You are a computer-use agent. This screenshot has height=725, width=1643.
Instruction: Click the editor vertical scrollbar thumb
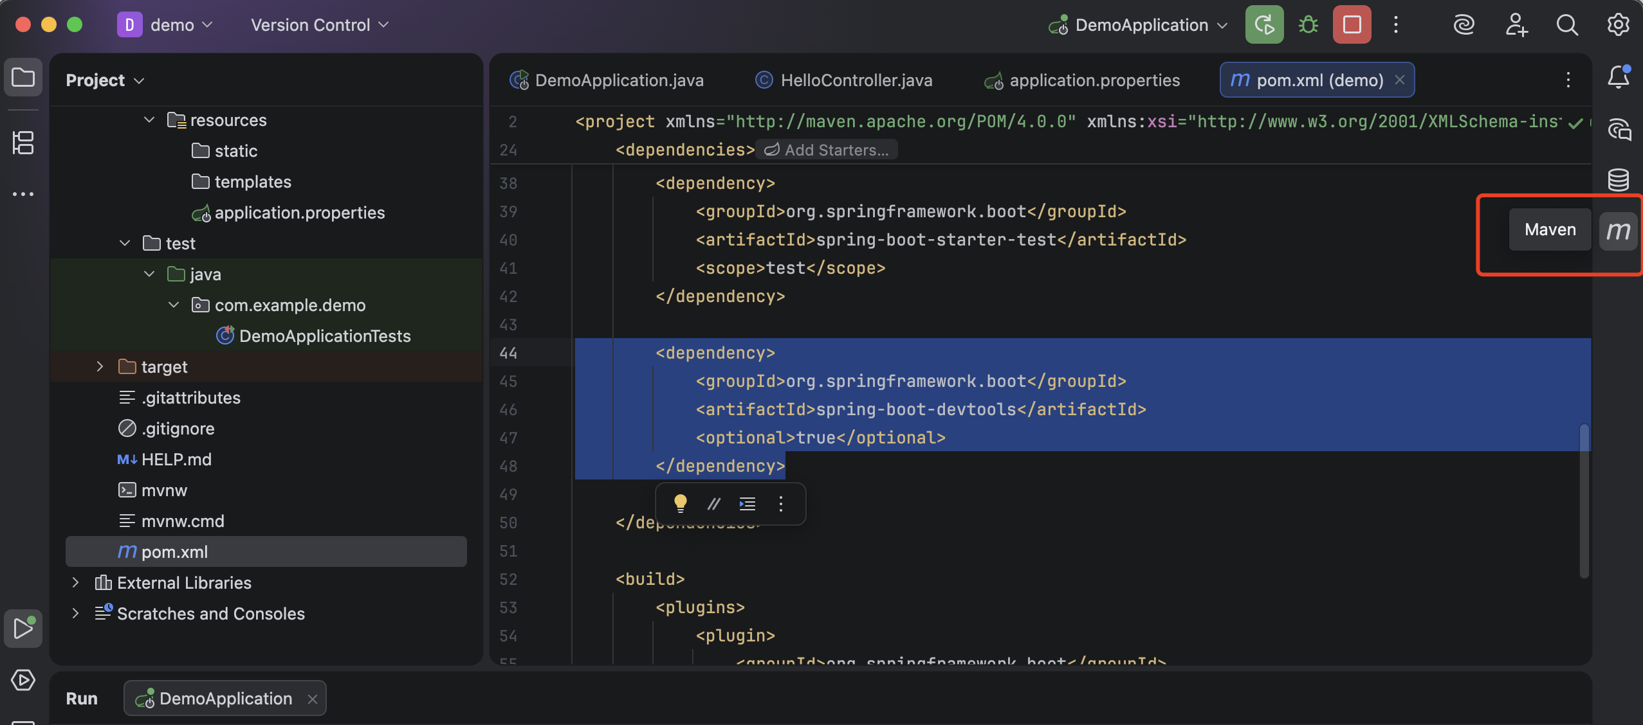coord(1584,501)
